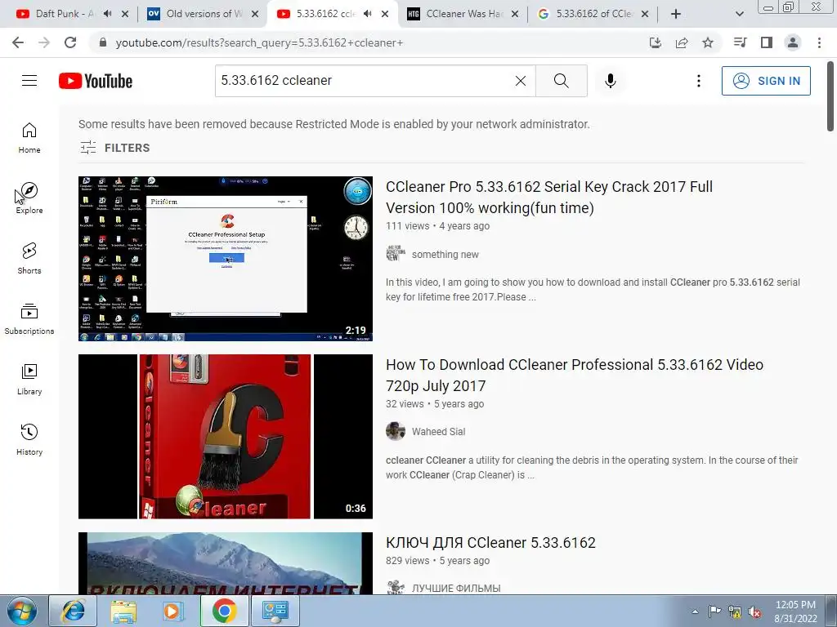The height and width of the screenshot is (627, 837).
Task: Click the something new channel avatar
Action: click(396, 254)
